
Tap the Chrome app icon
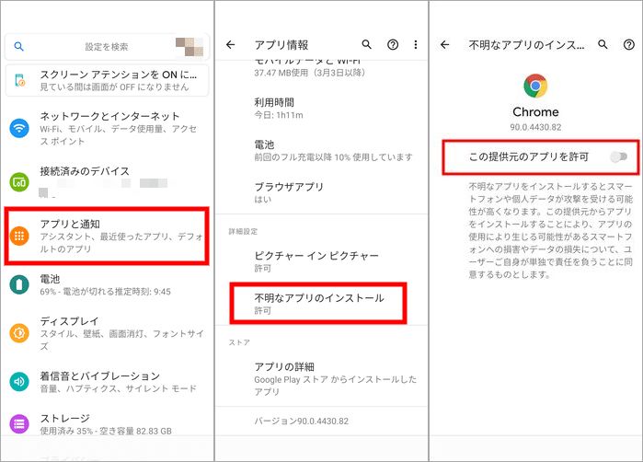(535, 86)
